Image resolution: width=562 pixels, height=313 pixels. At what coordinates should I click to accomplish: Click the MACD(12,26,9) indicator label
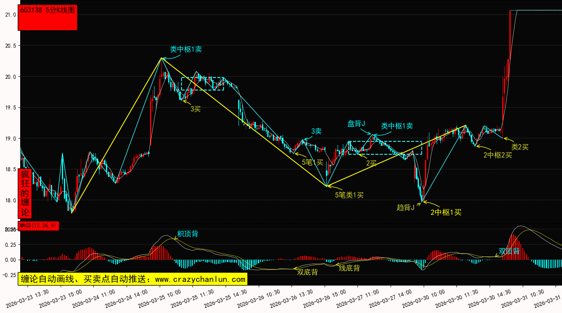tap(38, 225)
